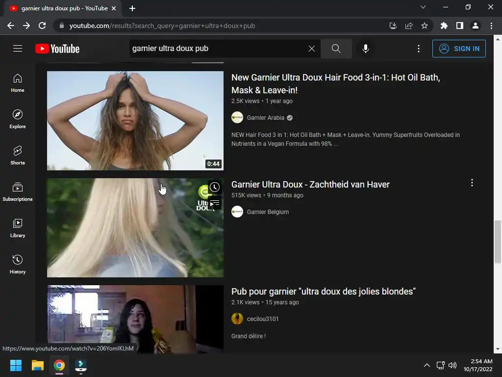The width and height of the screenshot is (502, 377).
Task: Click the Garnier Belgium channel name
Action: (268, 212)
